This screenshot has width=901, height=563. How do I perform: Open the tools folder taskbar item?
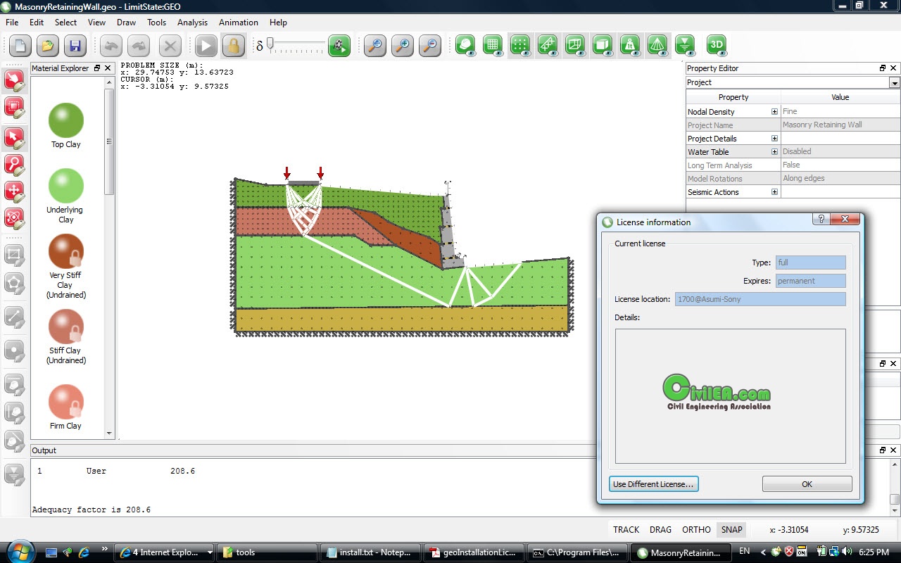[x=266, y=552]
